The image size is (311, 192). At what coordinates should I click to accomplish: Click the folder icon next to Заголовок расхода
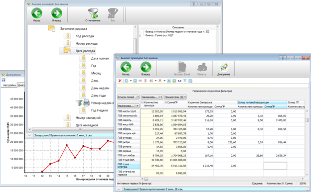coord(52,28)
